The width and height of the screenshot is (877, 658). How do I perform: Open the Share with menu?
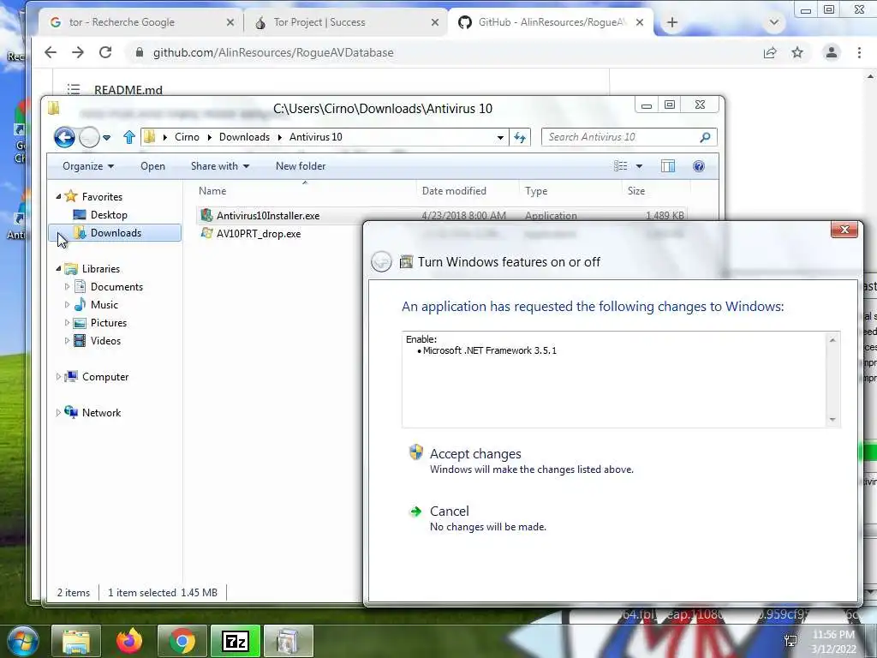(x=220, y=166)
